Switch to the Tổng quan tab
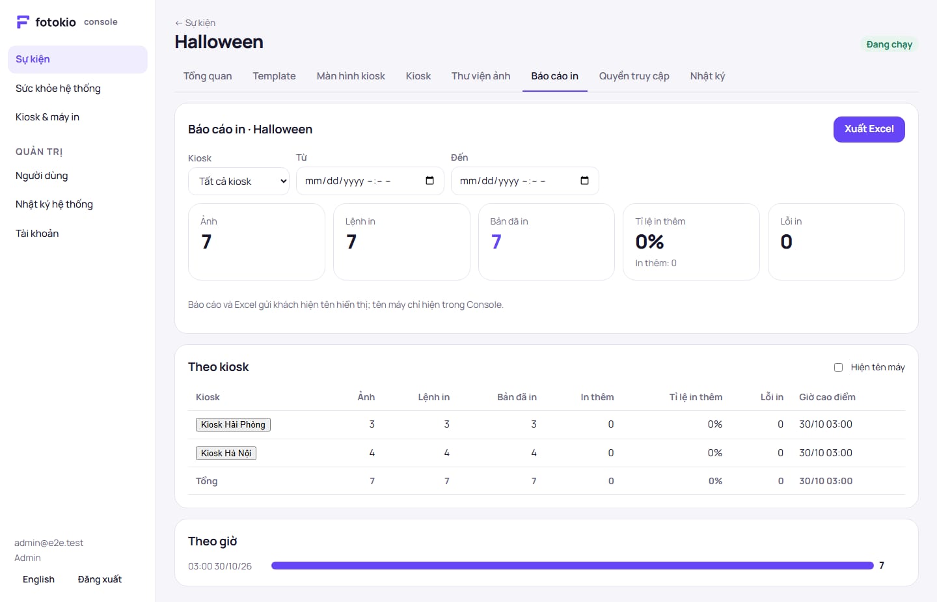The width and height of the screenshot is (937, 602). (x=208, y=76)
